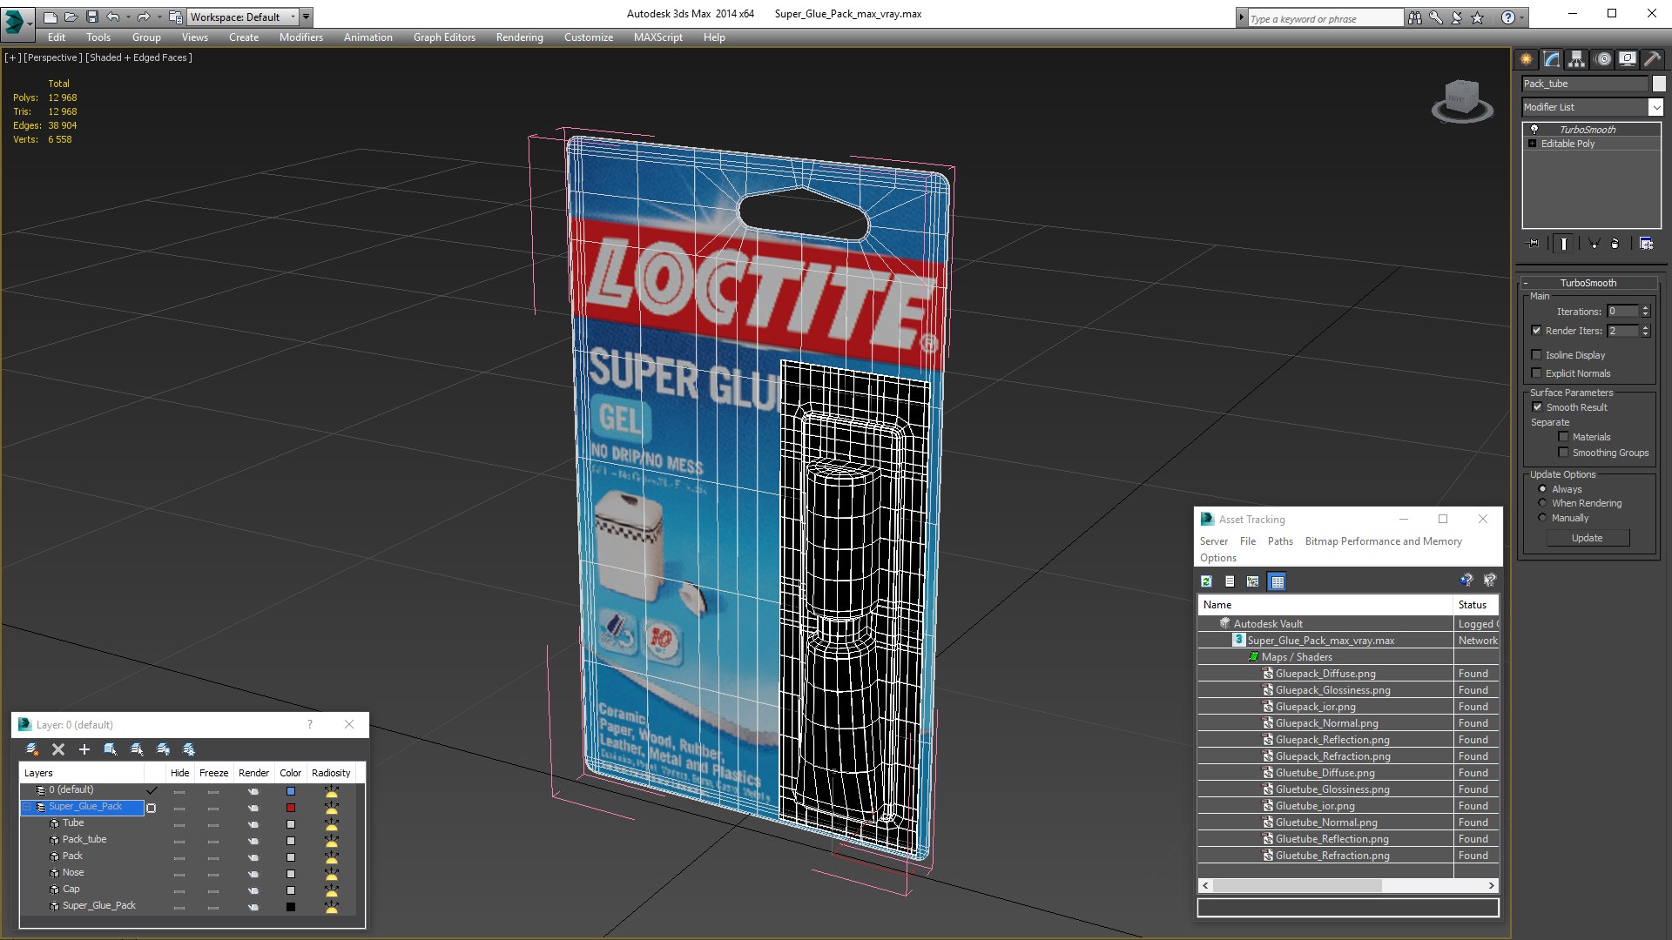Toggle the Smooth Result checkbox
This screenshot has height=940, width=1672.
point(1537,407)
